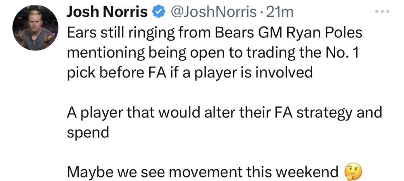Image resolution: width=404 pixels, height=181 pixels.
Task: Click the Josh Norris display name
Action: [107, 13]
